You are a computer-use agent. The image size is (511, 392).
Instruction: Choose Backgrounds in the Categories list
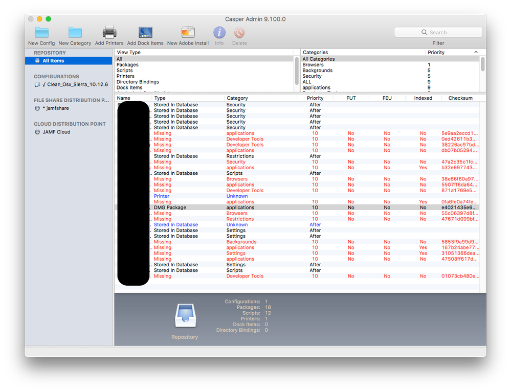pos(390,71)
